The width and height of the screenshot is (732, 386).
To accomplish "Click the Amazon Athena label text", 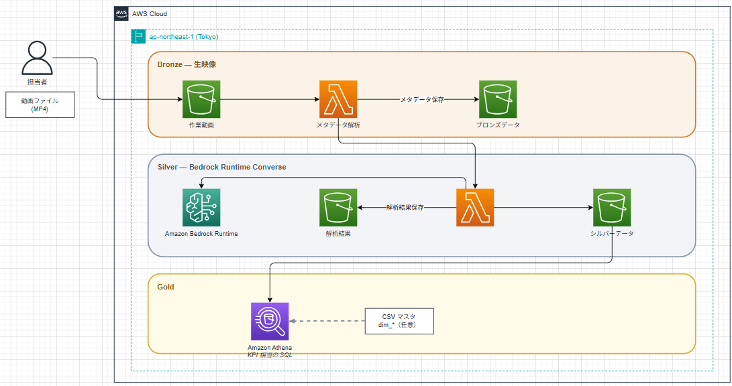I will [270, 347].
